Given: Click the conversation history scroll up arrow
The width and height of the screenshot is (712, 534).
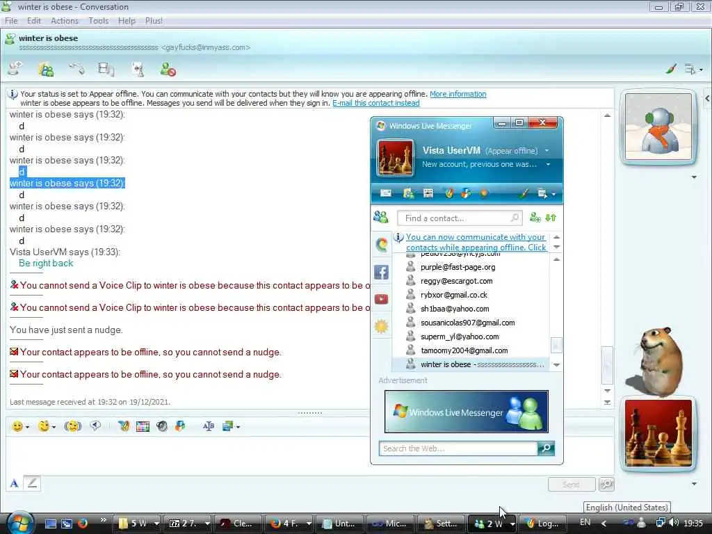Looking at the screenshot, I should pyautogui.click(x=607, y=116).
